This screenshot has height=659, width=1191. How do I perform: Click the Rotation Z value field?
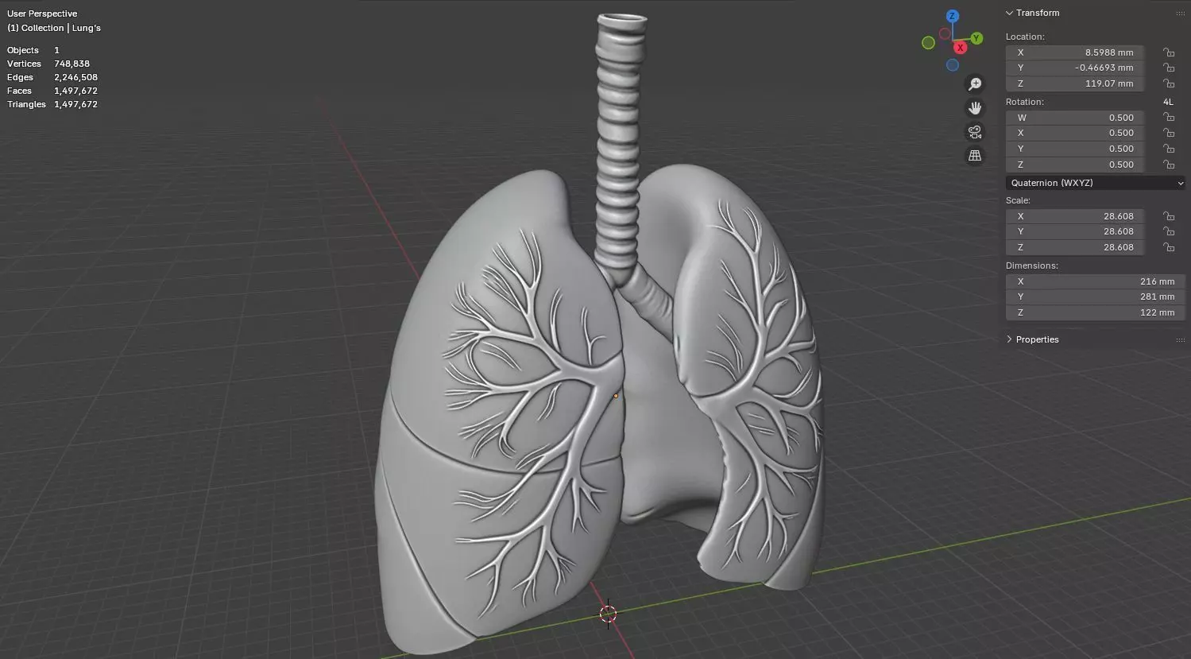(x=1075, y=165)
